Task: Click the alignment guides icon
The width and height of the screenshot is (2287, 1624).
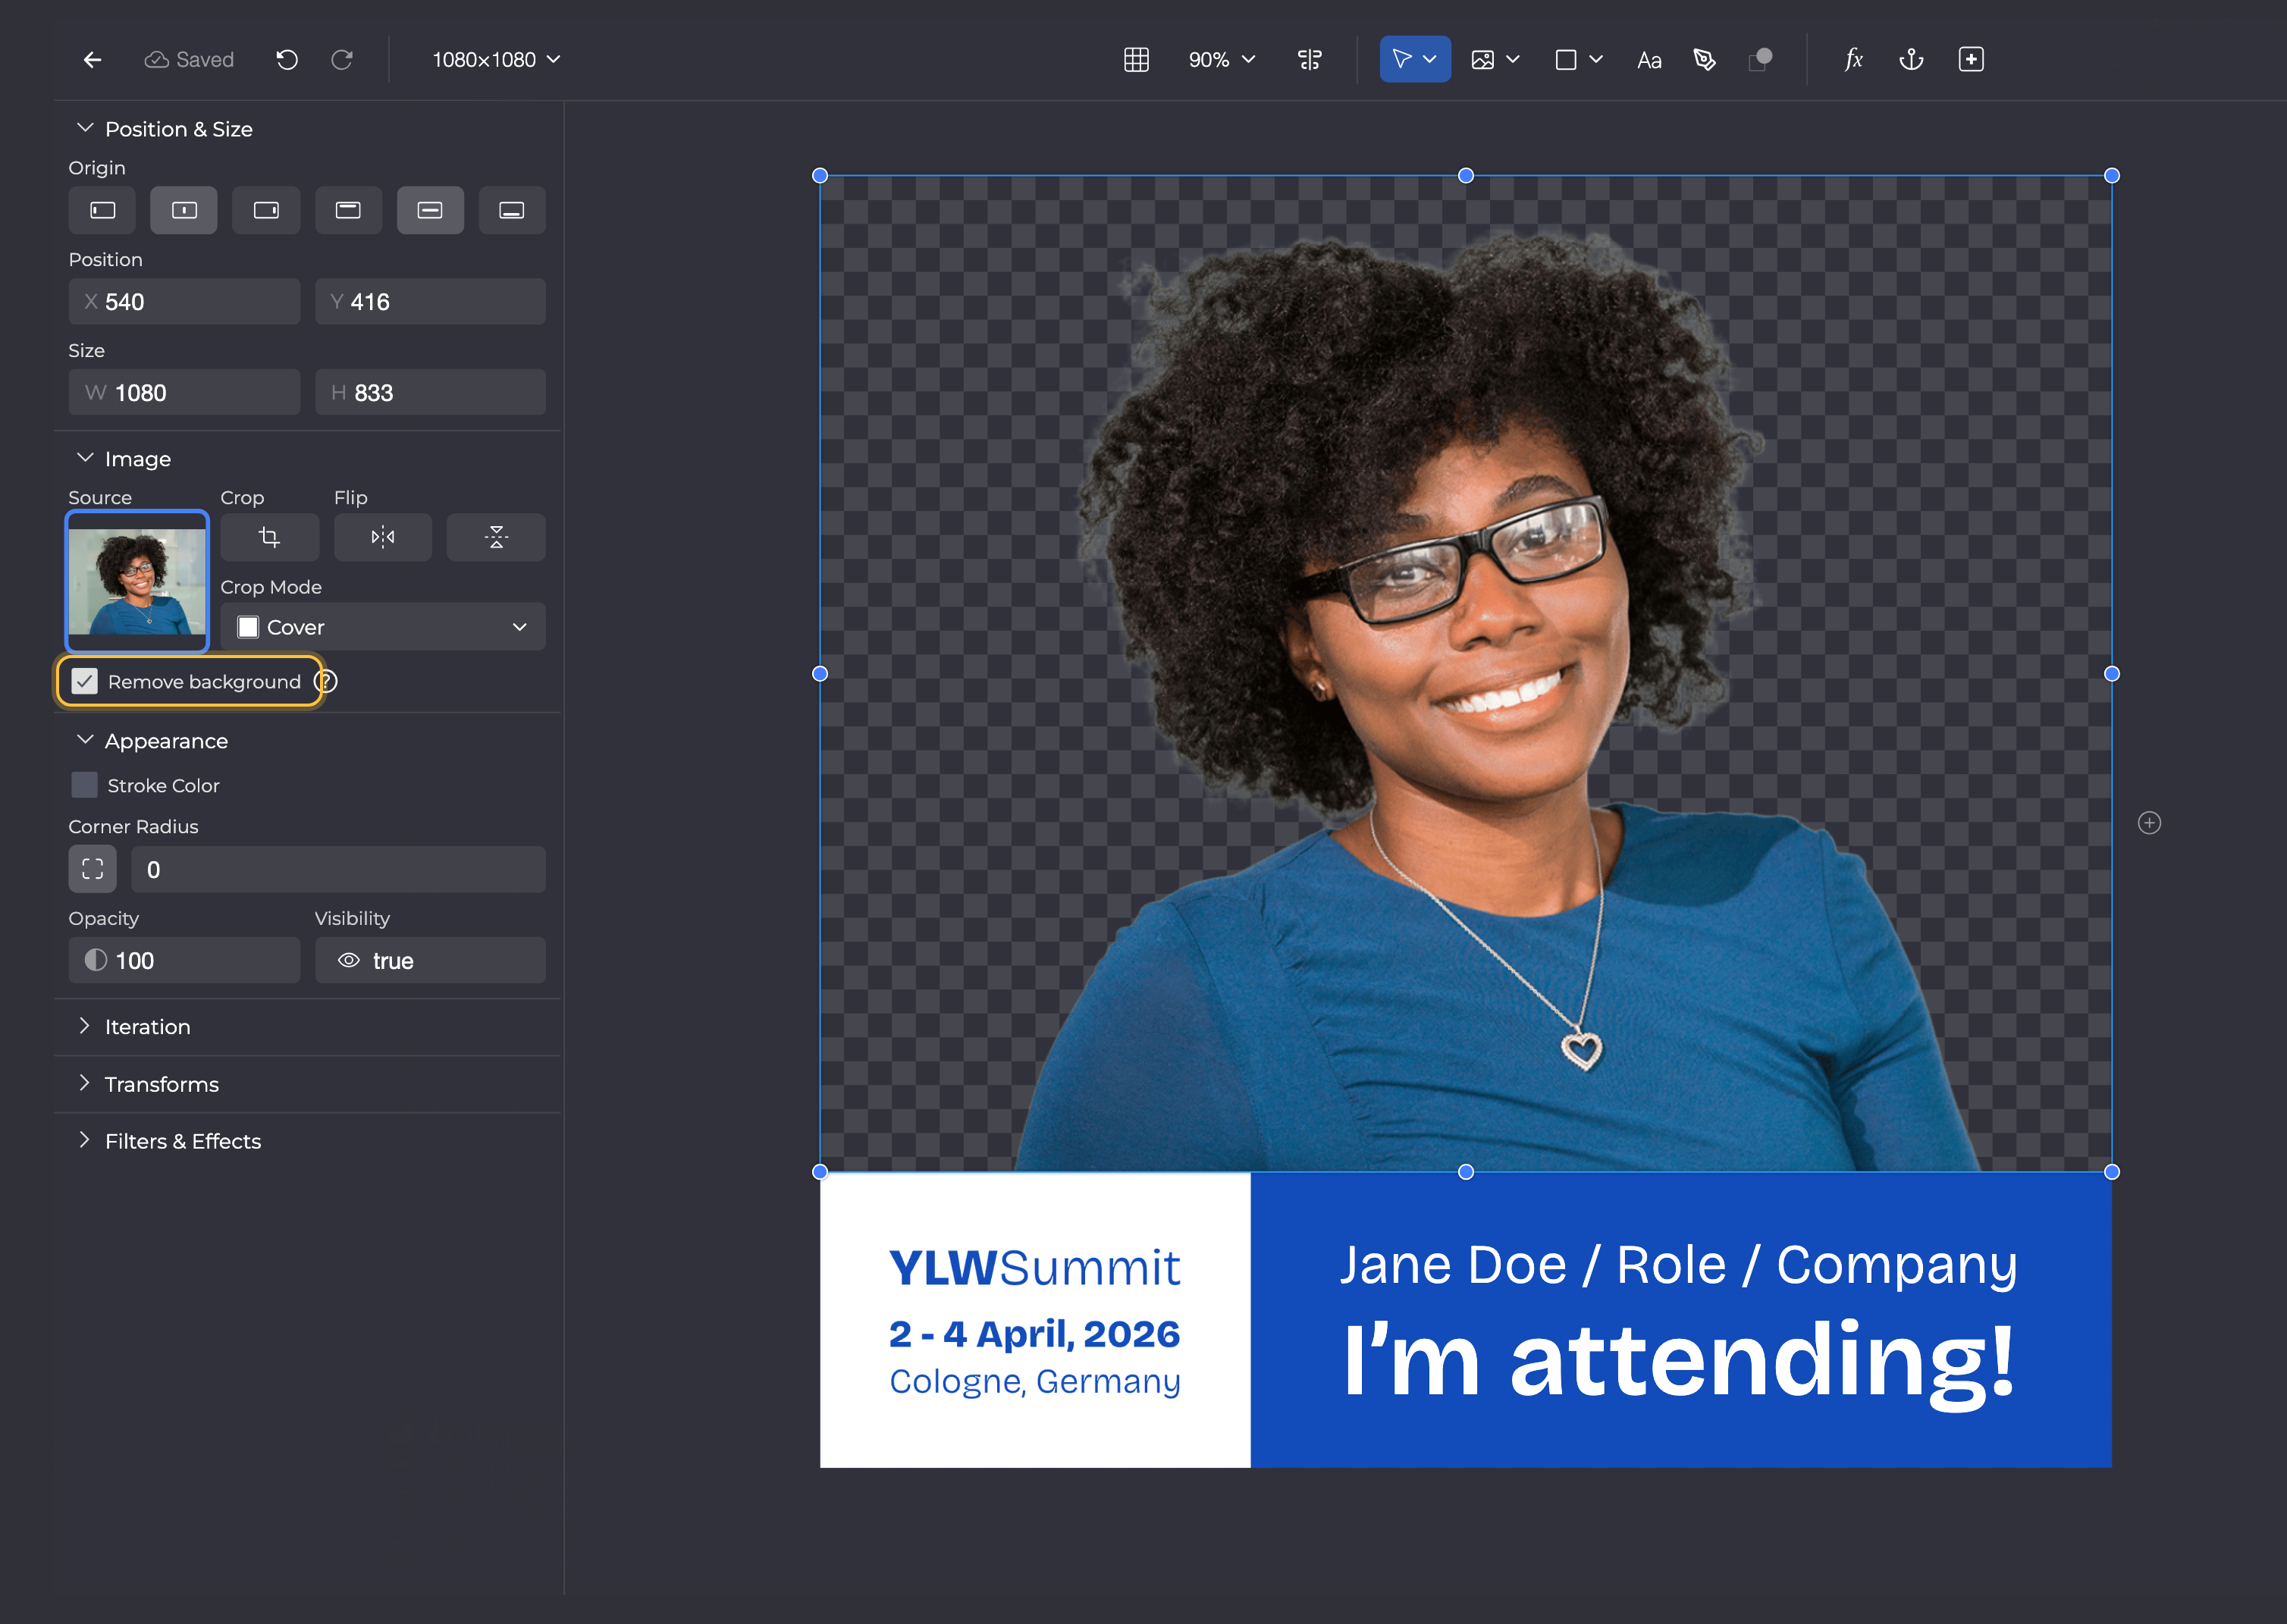Action: (x=1309, y=60)
